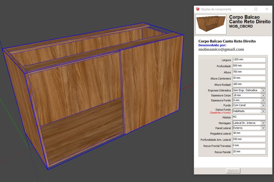The width and height of the screenshot is (274, 182).
Task: Select the Profundidade value field
Action: tap(249, 66)
